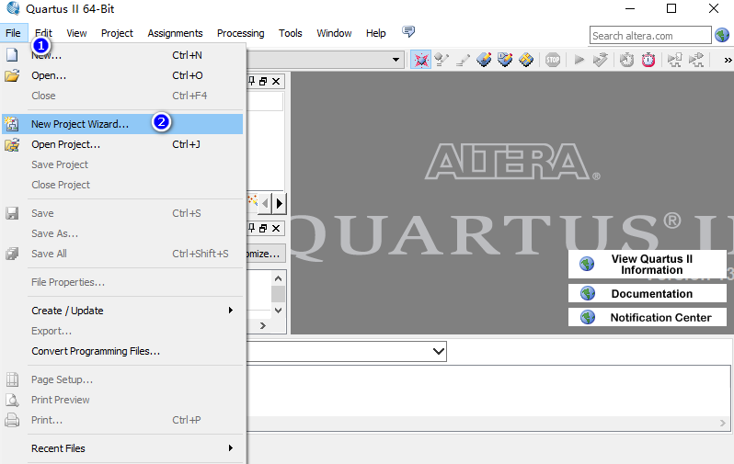Click the STOP processing icon
Image resolution: width=734 pixels, height=464 pixels.
tap(553, 60)
